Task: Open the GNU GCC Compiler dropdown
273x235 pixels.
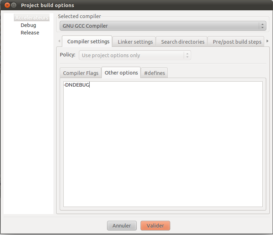Action: (163, 26)
